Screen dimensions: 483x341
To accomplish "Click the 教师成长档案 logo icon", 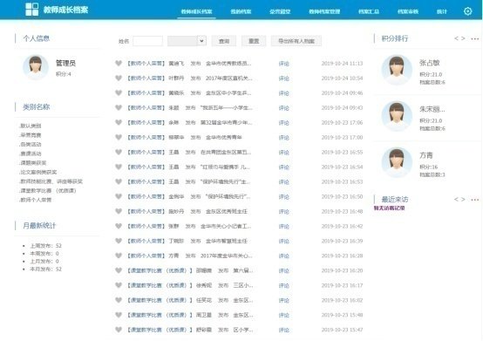I will (32, 10).
